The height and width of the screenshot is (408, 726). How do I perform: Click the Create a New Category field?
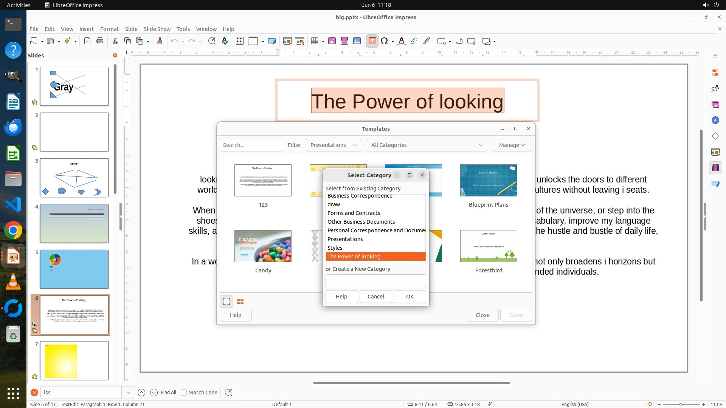375,281
